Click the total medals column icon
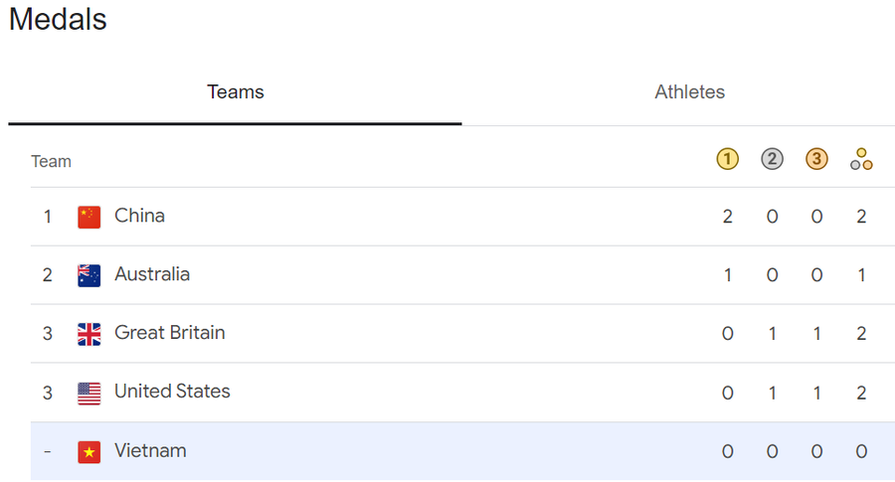This screenshot has height=482, width=895. 861,159
